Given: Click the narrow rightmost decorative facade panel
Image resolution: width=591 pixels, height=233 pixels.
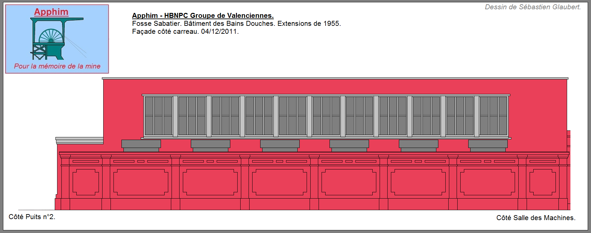Looking at the screenshot, I should tap(543, 182).
